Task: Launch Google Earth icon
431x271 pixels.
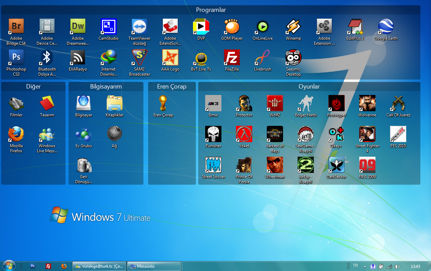Action: [386, 26]
